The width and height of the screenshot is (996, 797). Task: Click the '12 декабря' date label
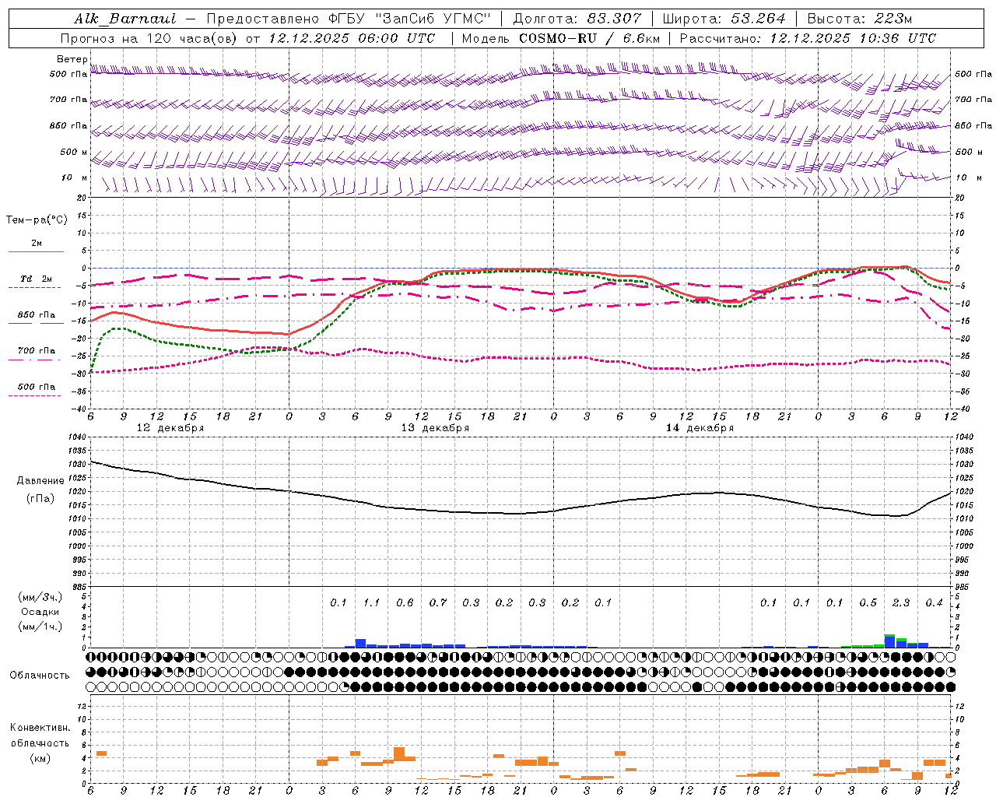(x=170, y=428)
